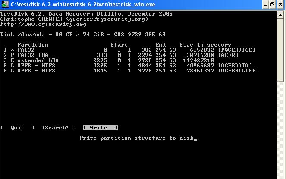Activate the highlighted Write option
286x179 pixels.
(x=101, y=128)
